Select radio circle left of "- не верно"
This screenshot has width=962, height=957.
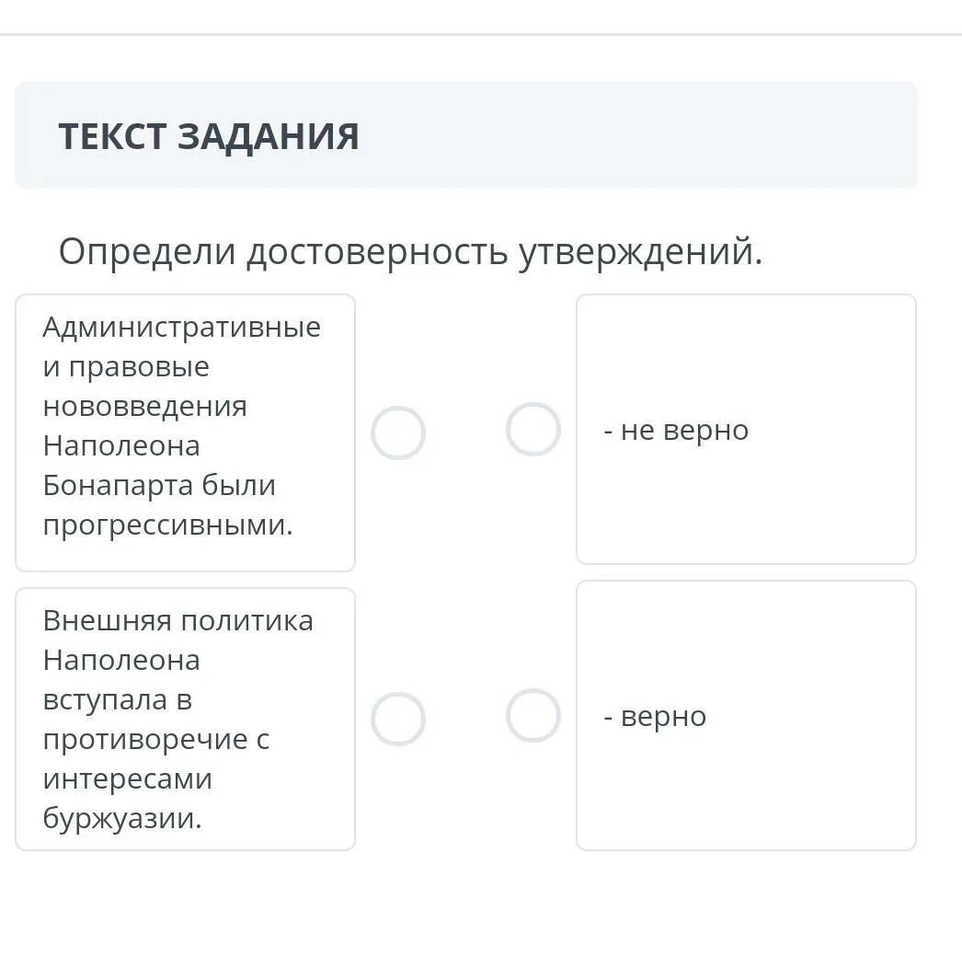coord(533,430)
